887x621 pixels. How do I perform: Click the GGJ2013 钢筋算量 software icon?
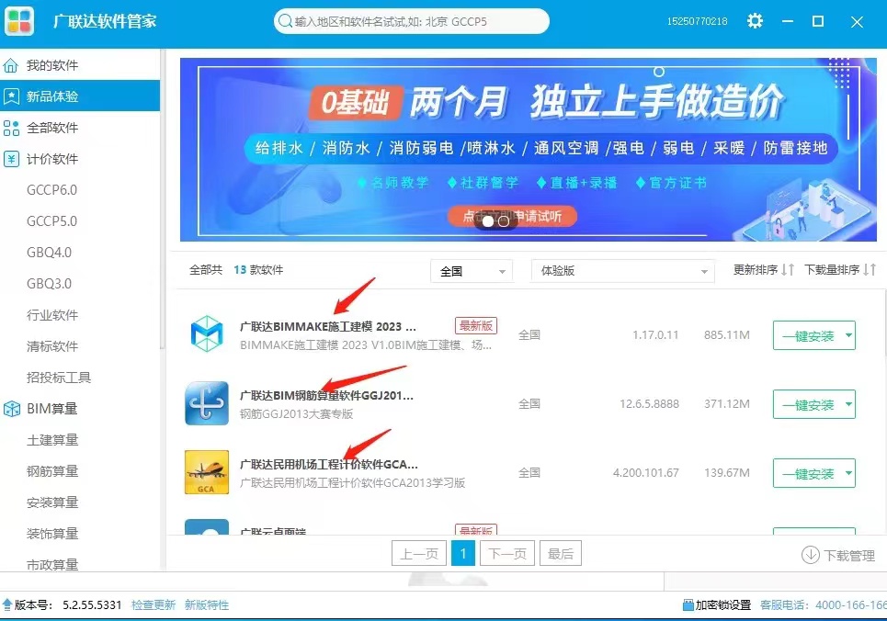pyautogui.click(x=207, y=403)
